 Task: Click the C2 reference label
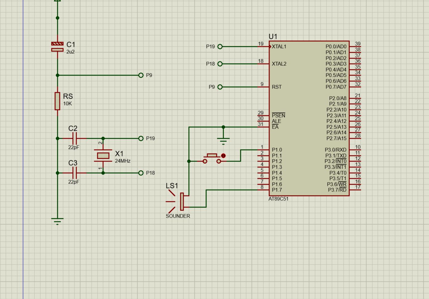point(73,128)
